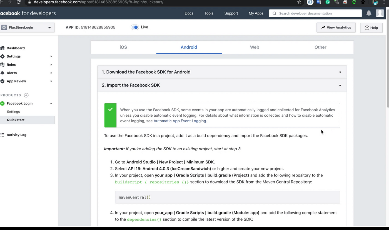Click the 'buildscript { repositories {}}' code text
The image size is (389, 230).
pyautogui.click(x=152, y=182)
